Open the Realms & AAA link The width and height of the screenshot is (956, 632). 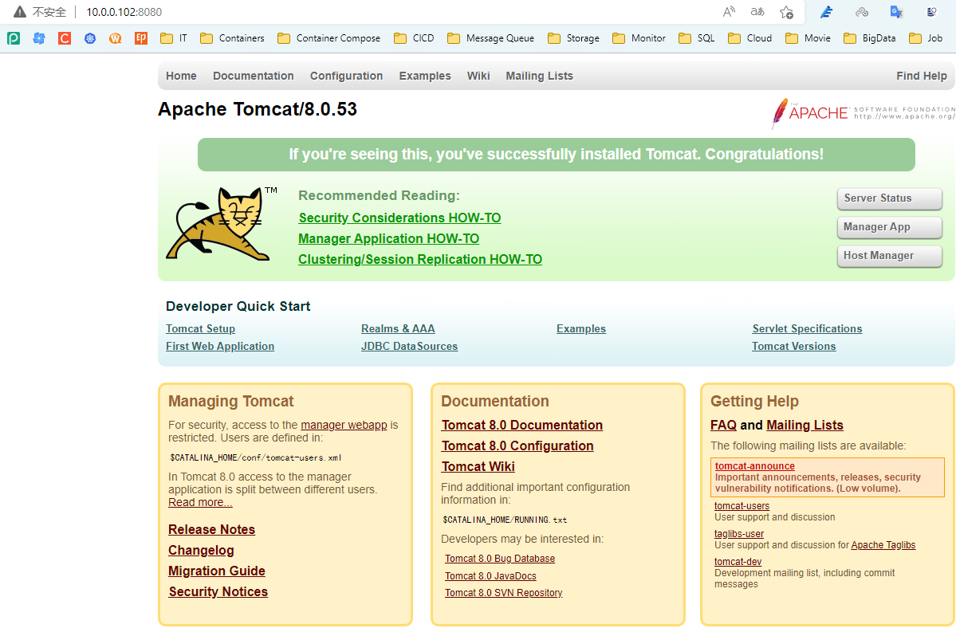pyautogui.click(x=398, y=329)
